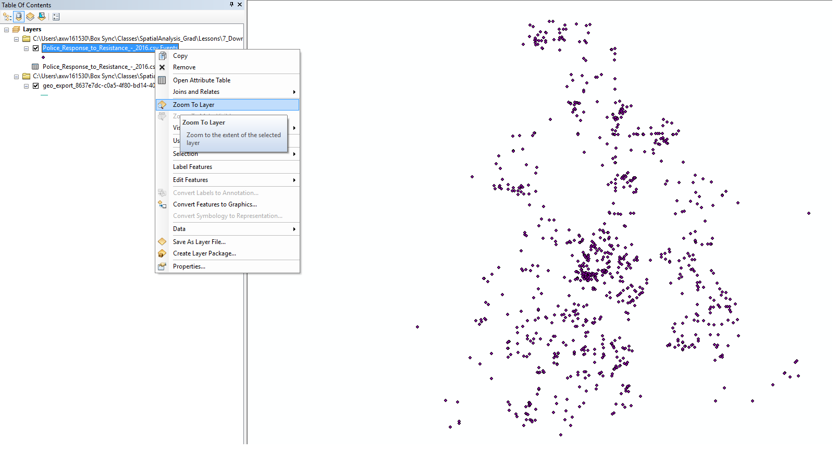Select the first C:\Users path ending in 7_Dowr

[x=138, y=39]
